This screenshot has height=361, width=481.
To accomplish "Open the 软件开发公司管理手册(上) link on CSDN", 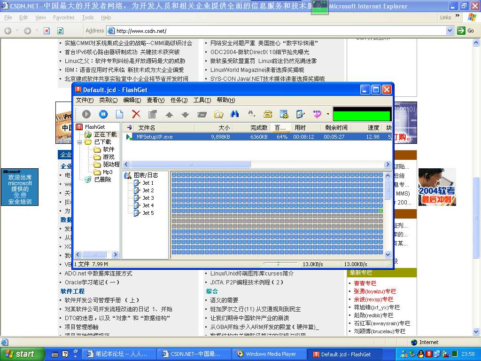I will tap(102, 300).
